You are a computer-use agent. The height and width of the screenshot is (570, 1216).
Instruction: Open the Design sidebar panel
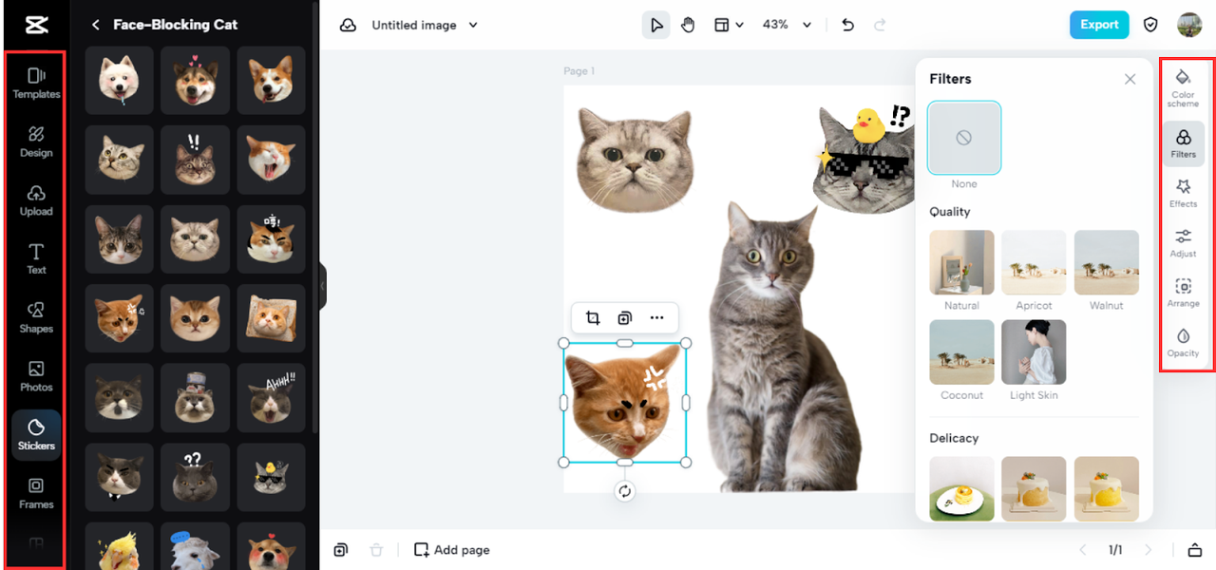click(36, 142)
